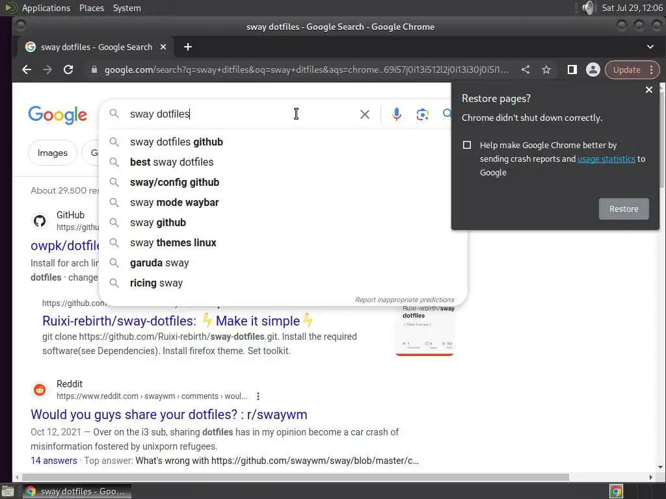Image resolution: width=666 pixels, height=499 pixels.
Task: Open the clock showing Sat Jul 29
Action: click(x=632, y=8)
